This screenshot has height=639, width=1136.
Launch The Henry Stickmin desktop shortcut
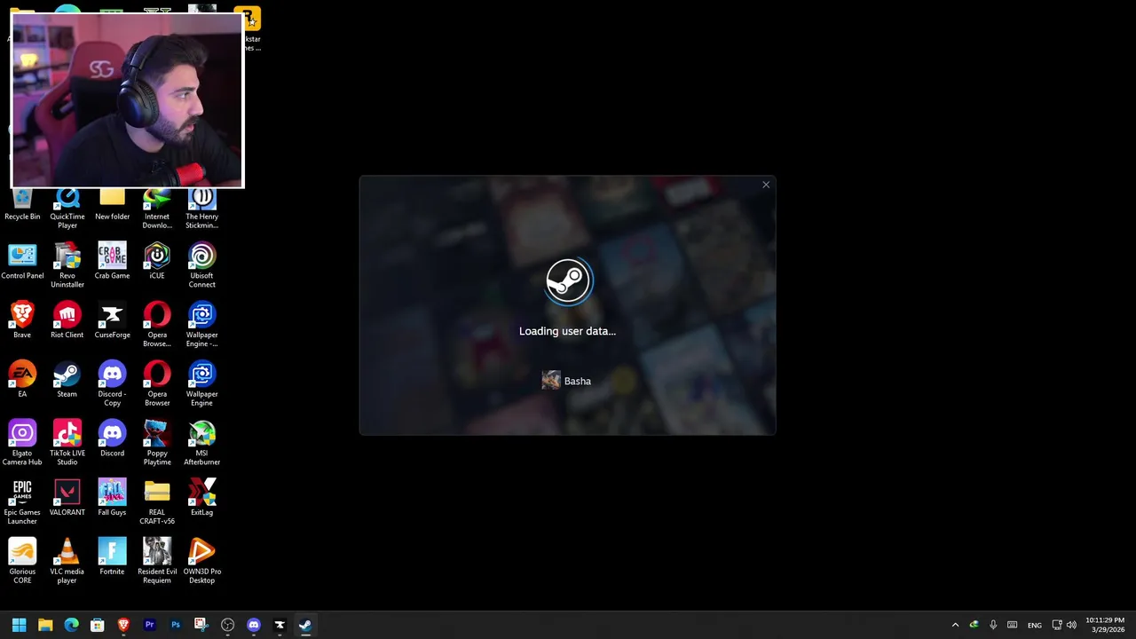pos(201,208)
